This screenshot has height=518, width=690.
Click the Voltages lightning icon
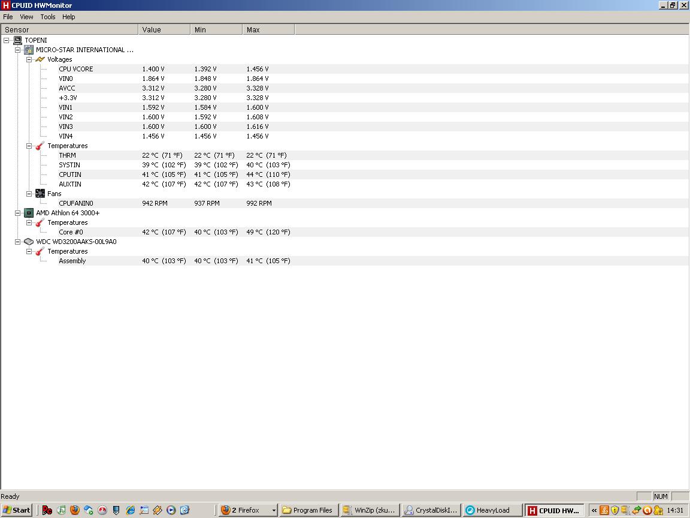(40, 59)
